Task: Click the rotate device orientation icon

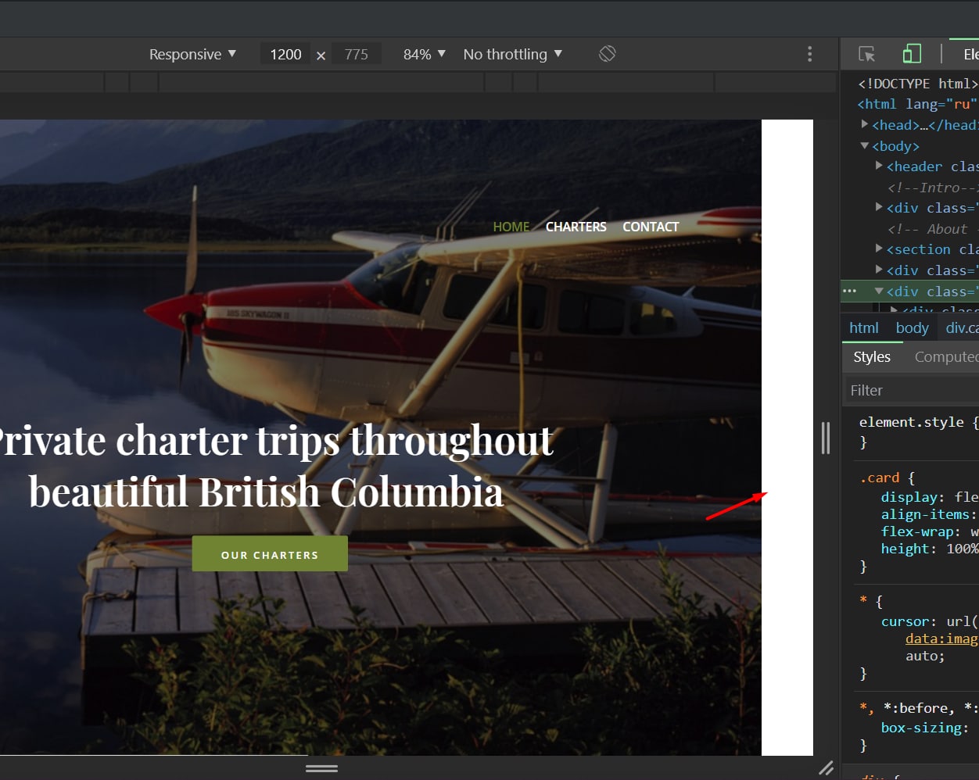Action: (607, 54)
